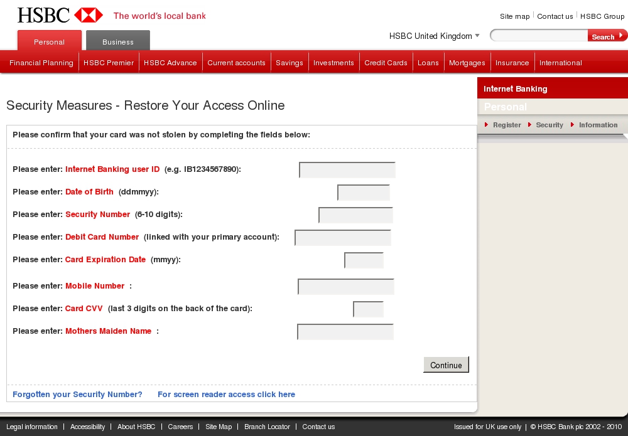Click the Card CVV input field
The image size is (628, 436).
tap(369, 309)
